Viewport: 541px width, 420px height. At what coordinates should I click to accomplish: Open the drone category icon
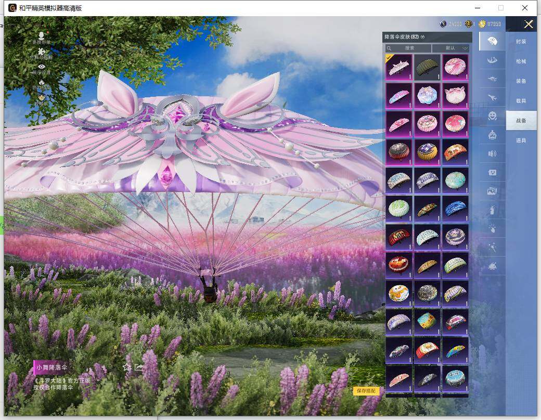point(492,79)
